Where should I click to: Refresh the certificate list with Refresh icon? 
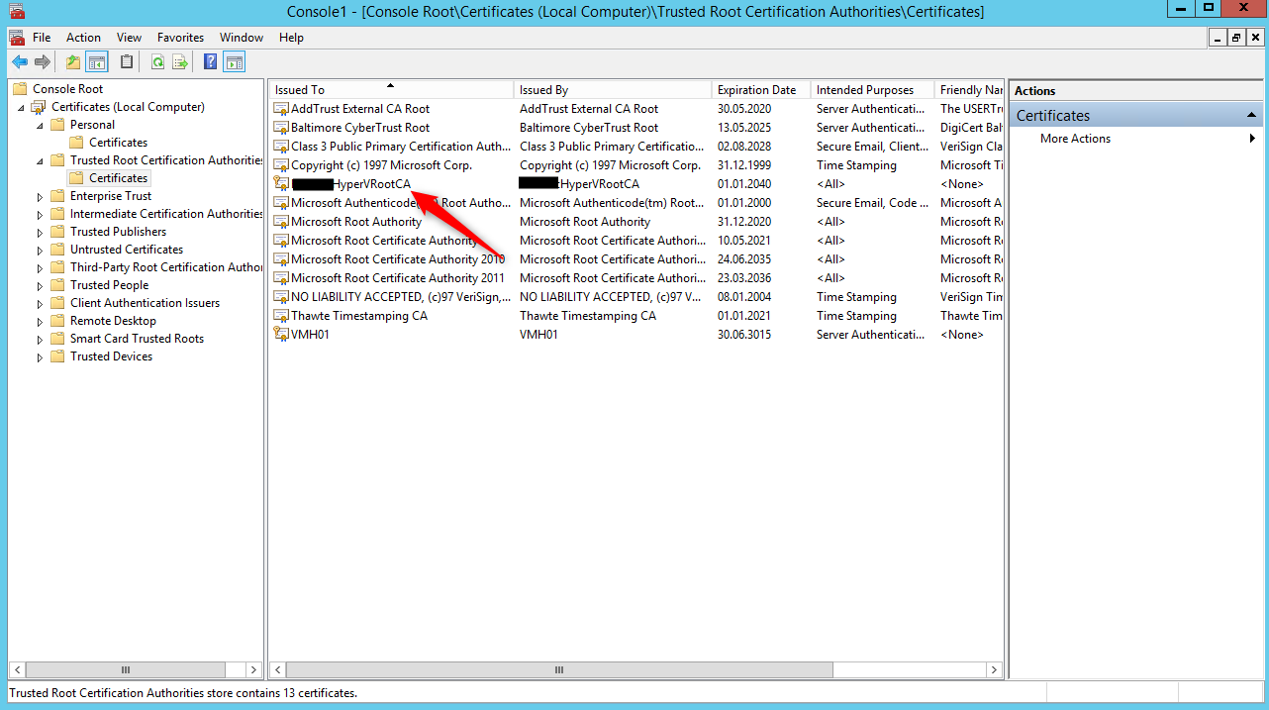point(157,62)
